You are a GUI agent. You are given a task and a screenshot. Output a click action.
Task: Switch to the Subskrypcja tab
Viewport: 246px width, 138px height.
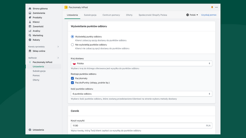pos(90,15)
